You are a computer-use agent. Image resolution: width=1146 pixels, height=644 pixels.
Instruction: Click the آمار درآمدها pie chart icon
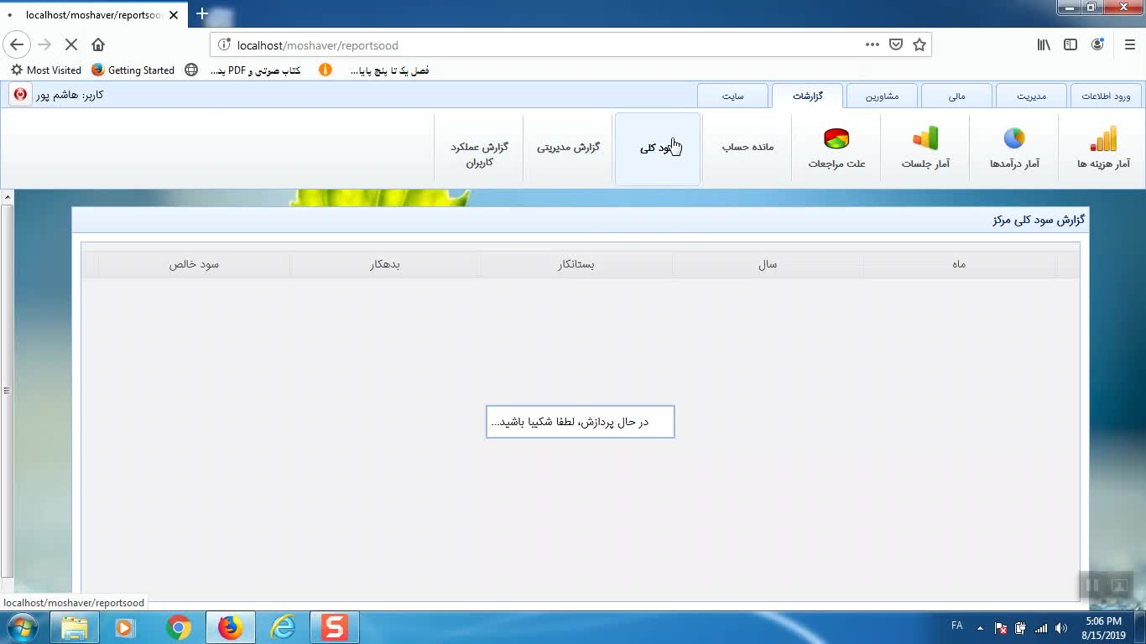pyautogui.click(x=1014, y=138)
